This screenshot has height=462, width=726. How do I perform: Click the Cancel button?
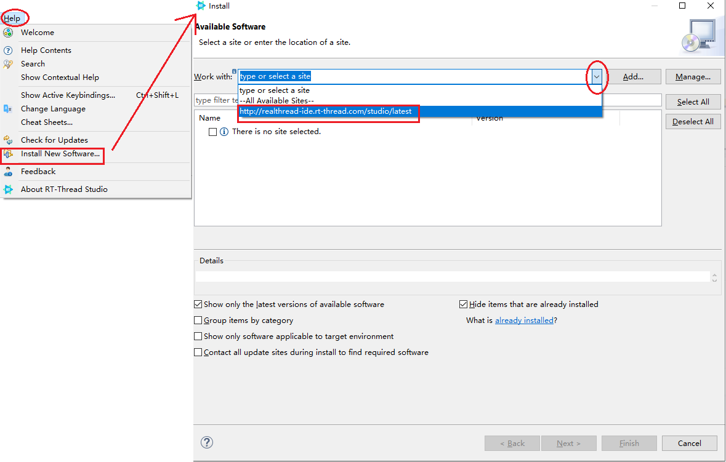point(690,443)
